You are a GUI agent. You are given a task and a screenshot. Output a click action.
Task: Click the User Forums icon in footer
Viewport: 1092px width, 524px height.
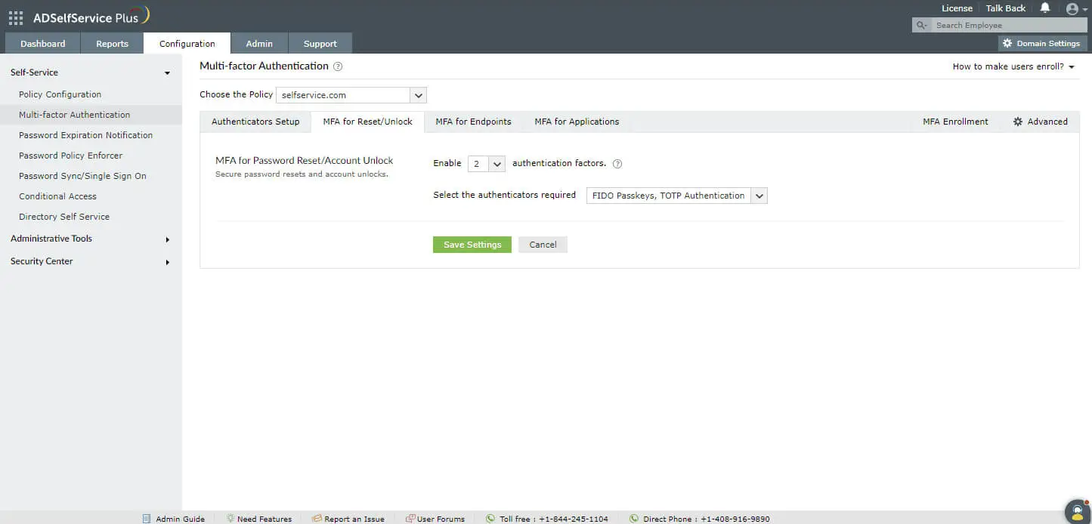click(x=409, y=519)
